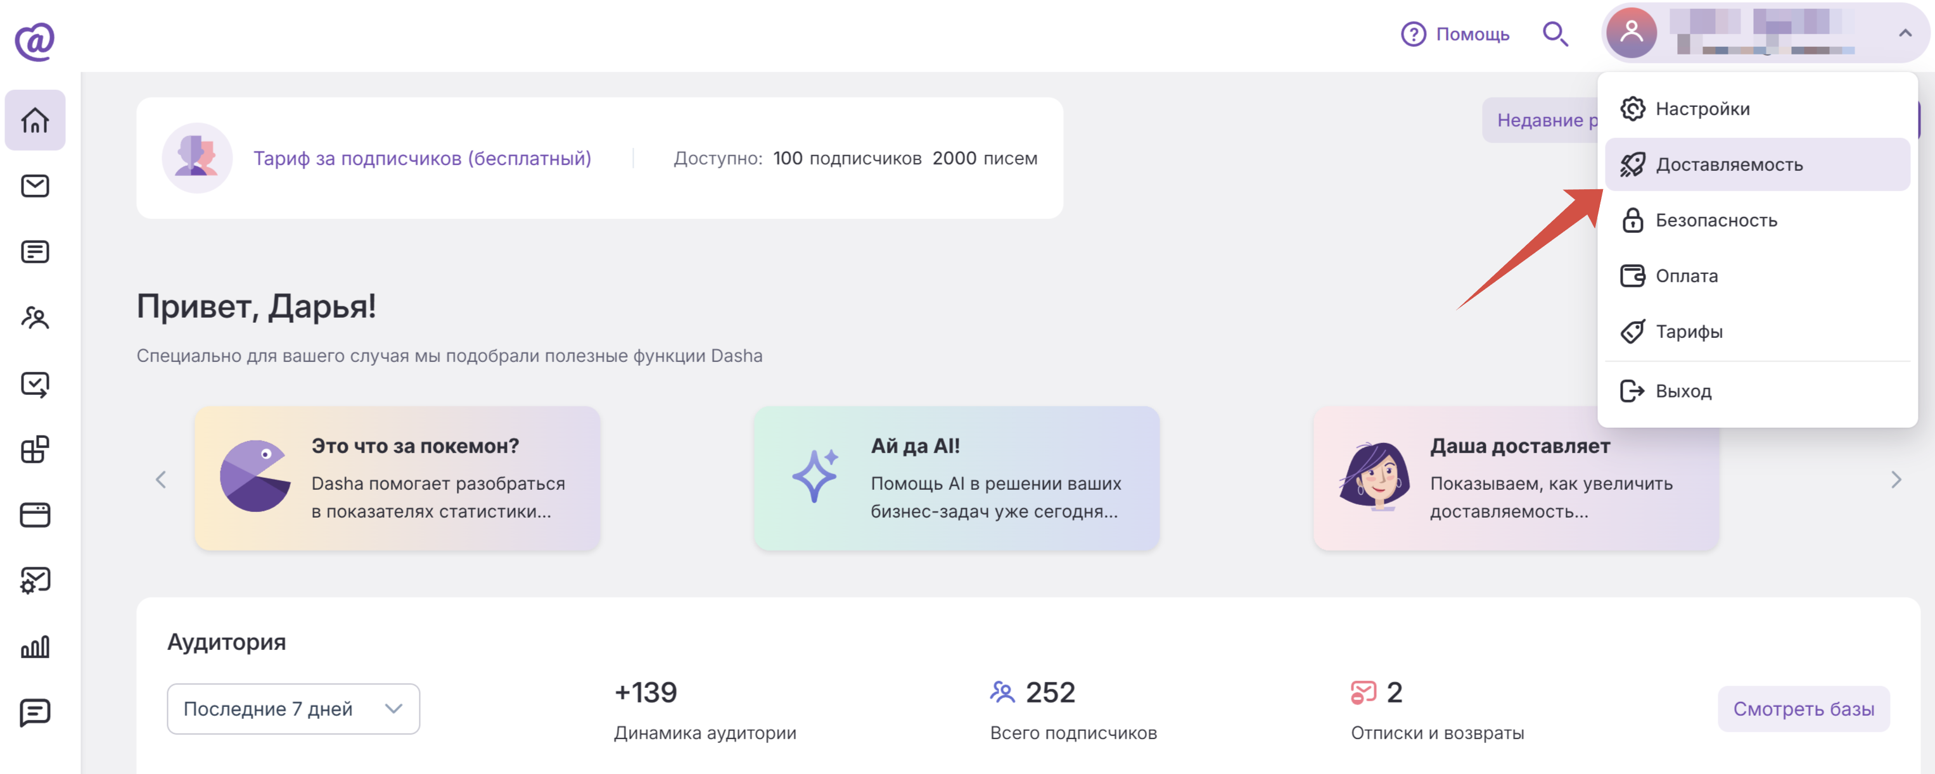Screen dimensions: 1935x774
Task: Click the browser window icon in sidebar
Action: point(35,515)
